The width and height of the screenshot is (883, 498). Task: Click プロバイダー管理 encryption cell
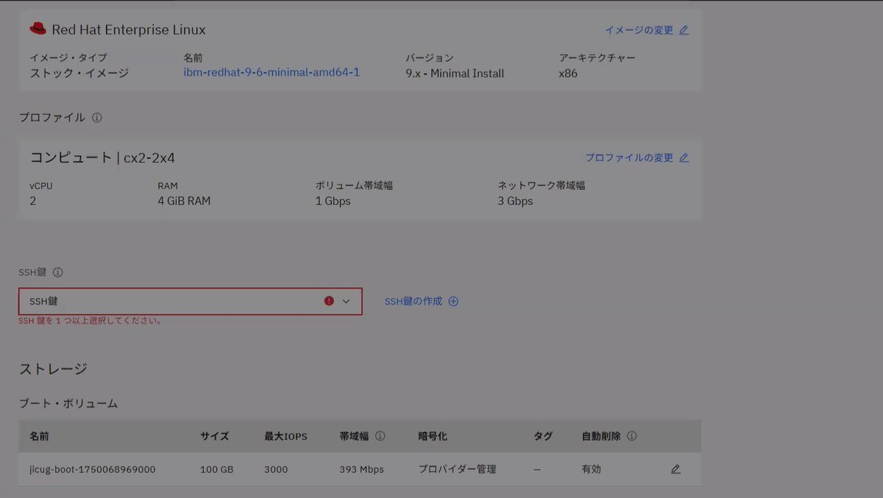coord(457,469)
